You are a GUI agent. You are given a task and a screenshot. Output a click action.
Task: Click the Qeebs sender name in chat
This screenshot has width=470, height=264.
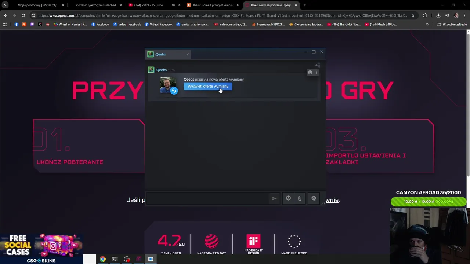point(161,70)
